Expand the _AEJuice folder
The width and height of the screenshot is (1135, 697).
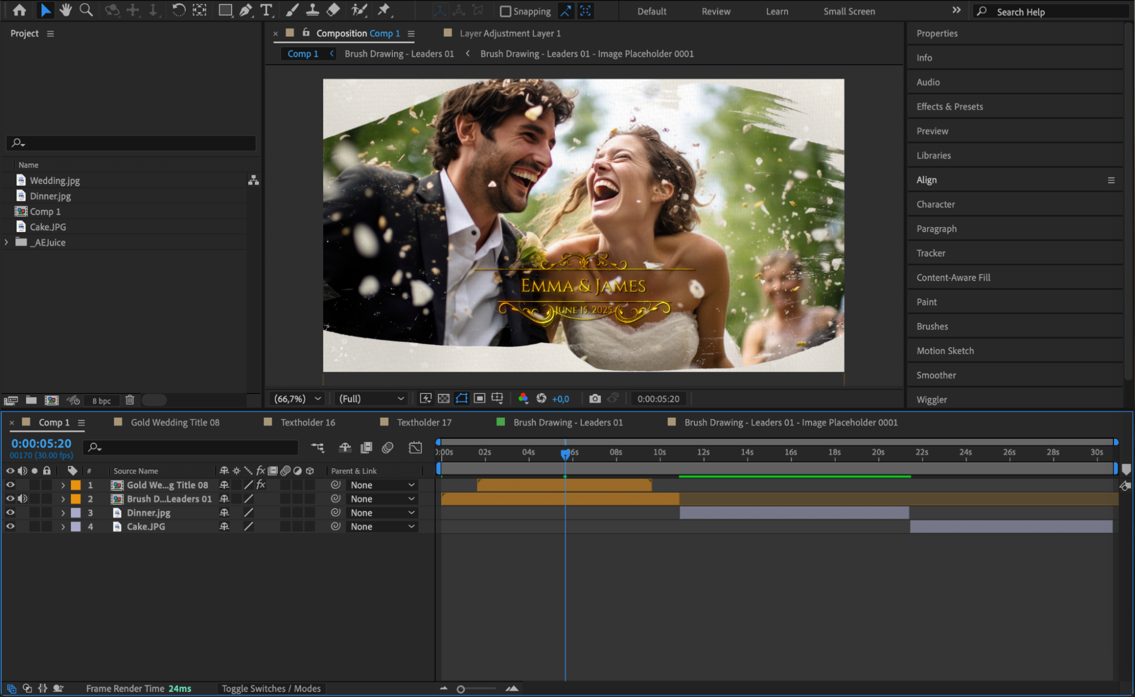[7, 242]
